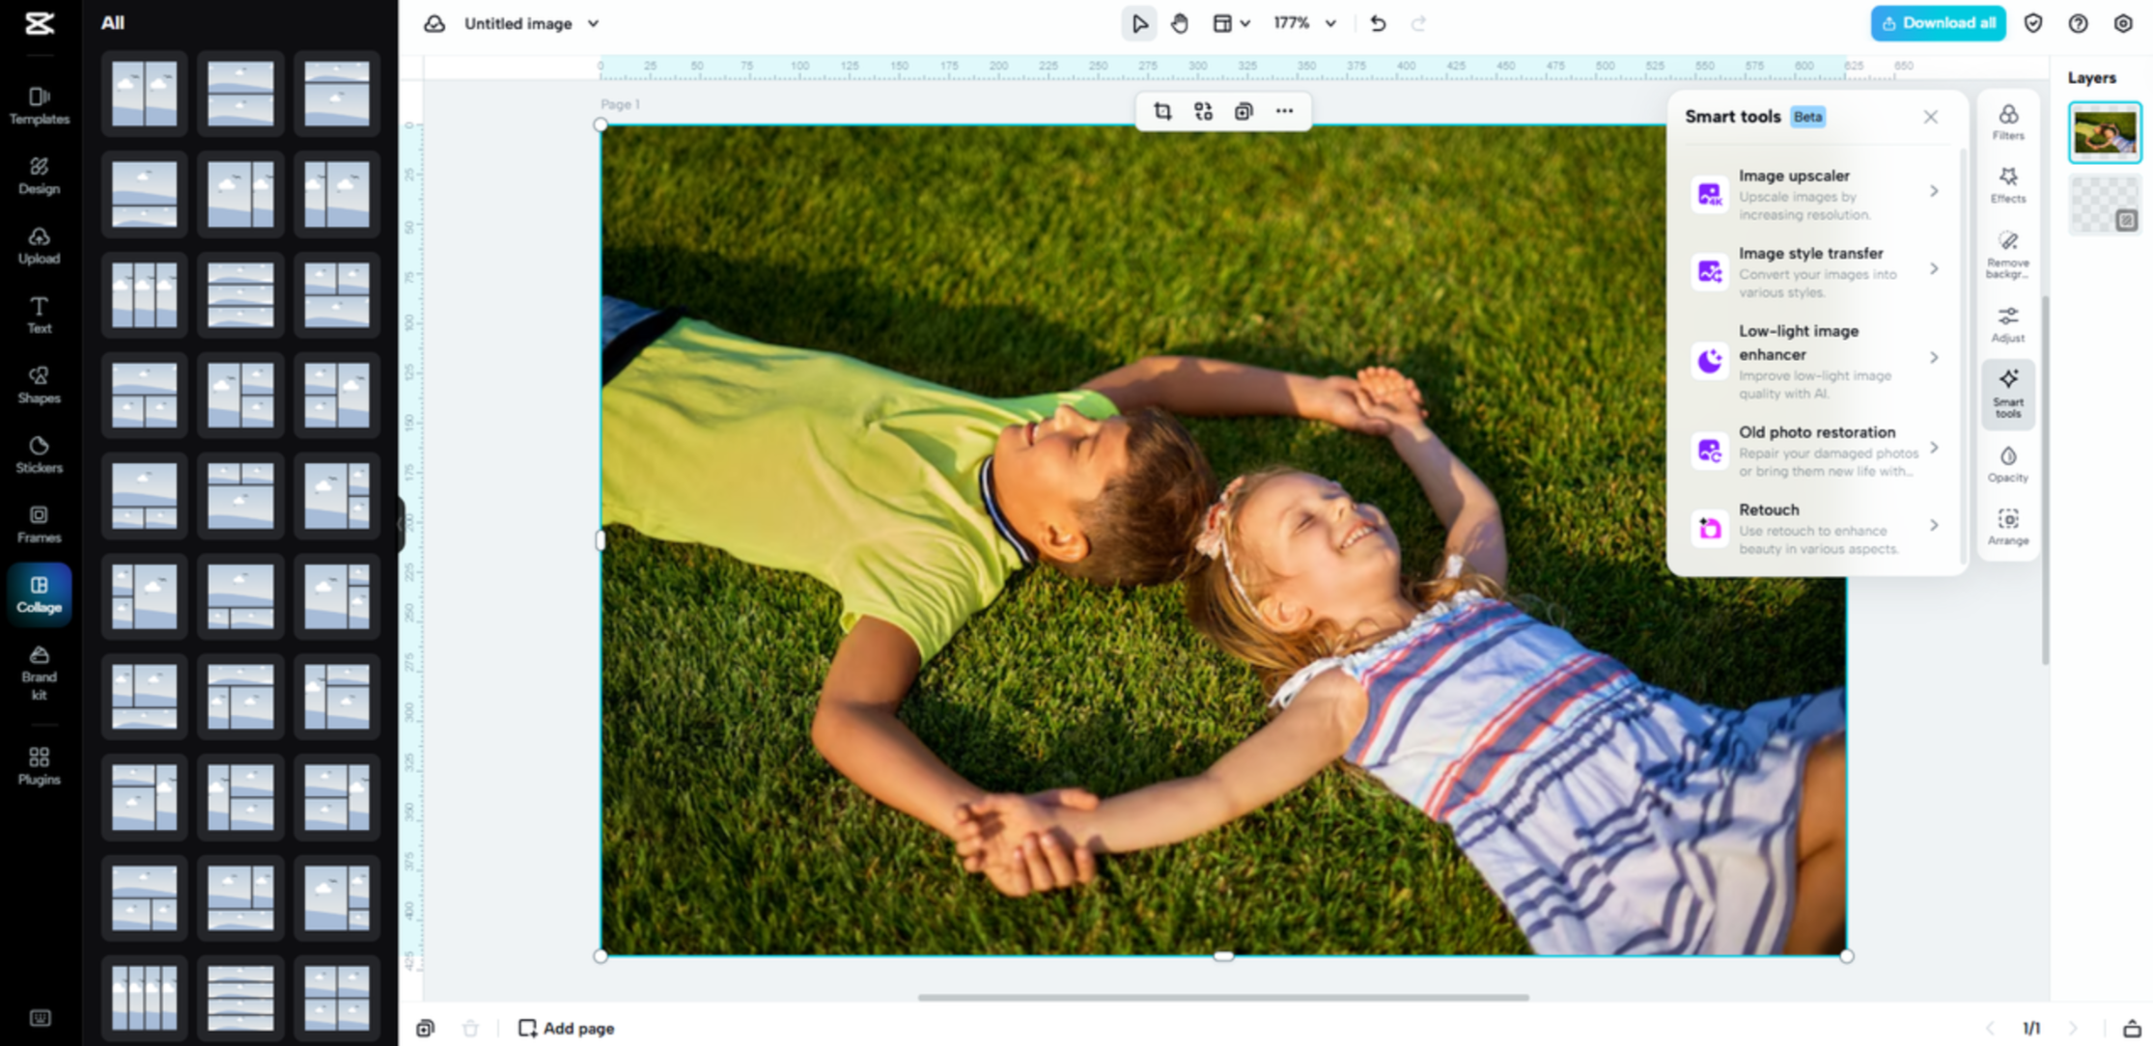Open the Shapes panel
Viewport: 2153px width, 1046px height.
(x=39, y=385)
